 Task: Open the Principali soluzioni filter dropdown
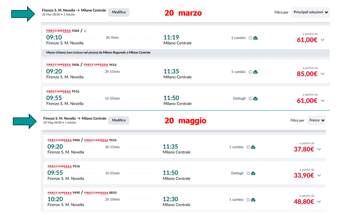click(311, 12)
